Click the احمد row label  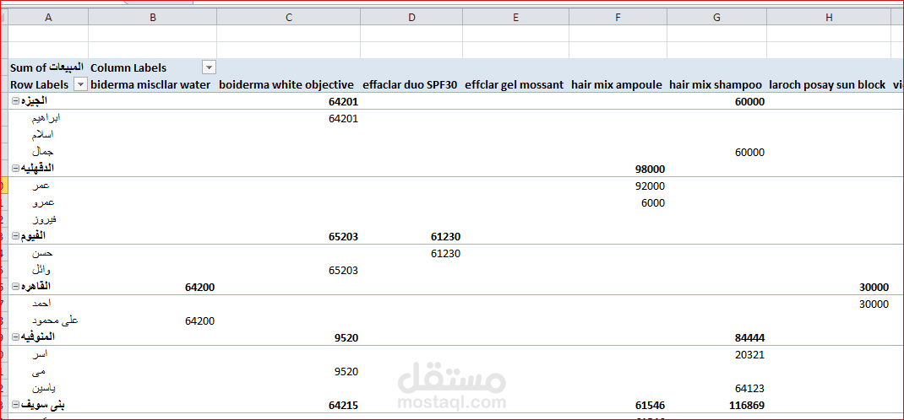pyautogui.click(x=42, y=304)
